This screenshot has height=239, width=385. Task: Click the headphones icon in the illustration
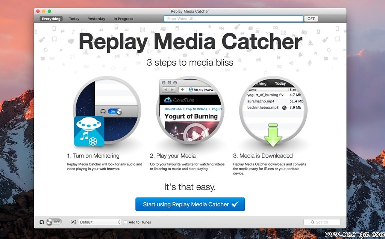pyautogui.click(x=103, y=111)
